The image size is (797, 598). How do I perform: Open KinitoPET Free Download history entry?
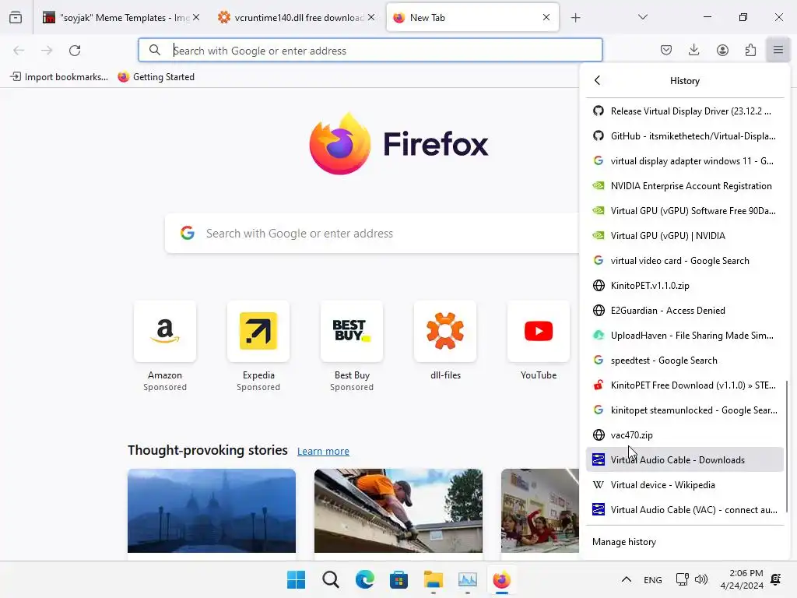pos(685,385)
